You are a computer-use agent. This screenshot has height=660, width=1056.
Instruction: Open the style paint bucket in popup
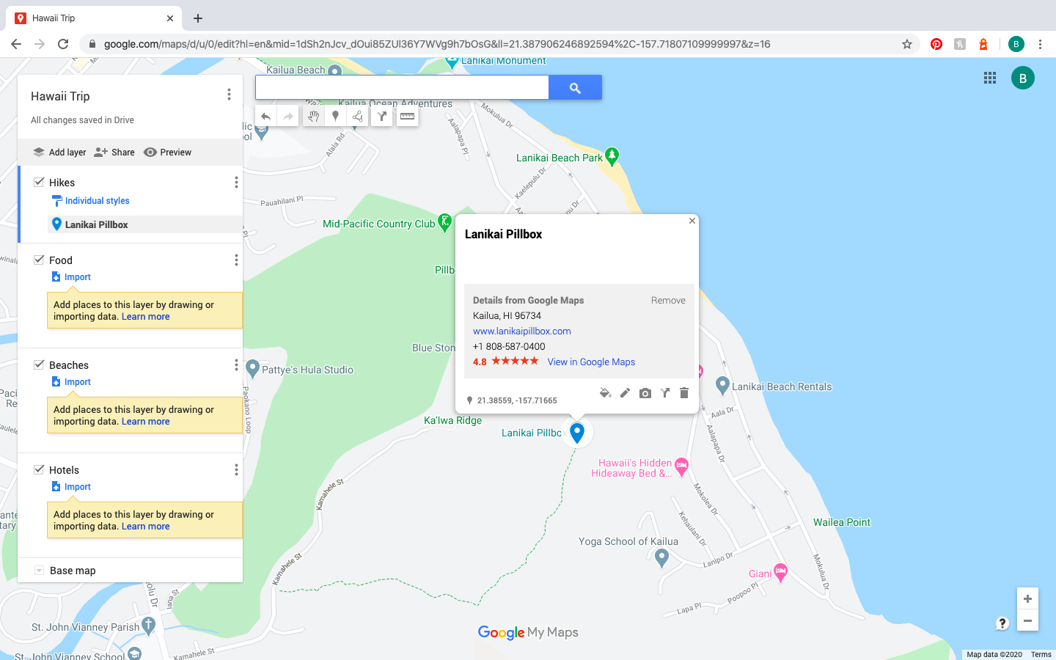tap(605, 393)
